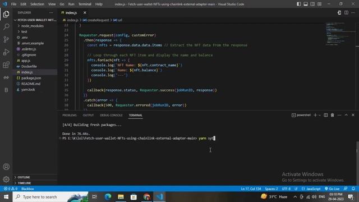Split the editor right
The width and height of the screenshot is (359, 202).
[346, 12]
